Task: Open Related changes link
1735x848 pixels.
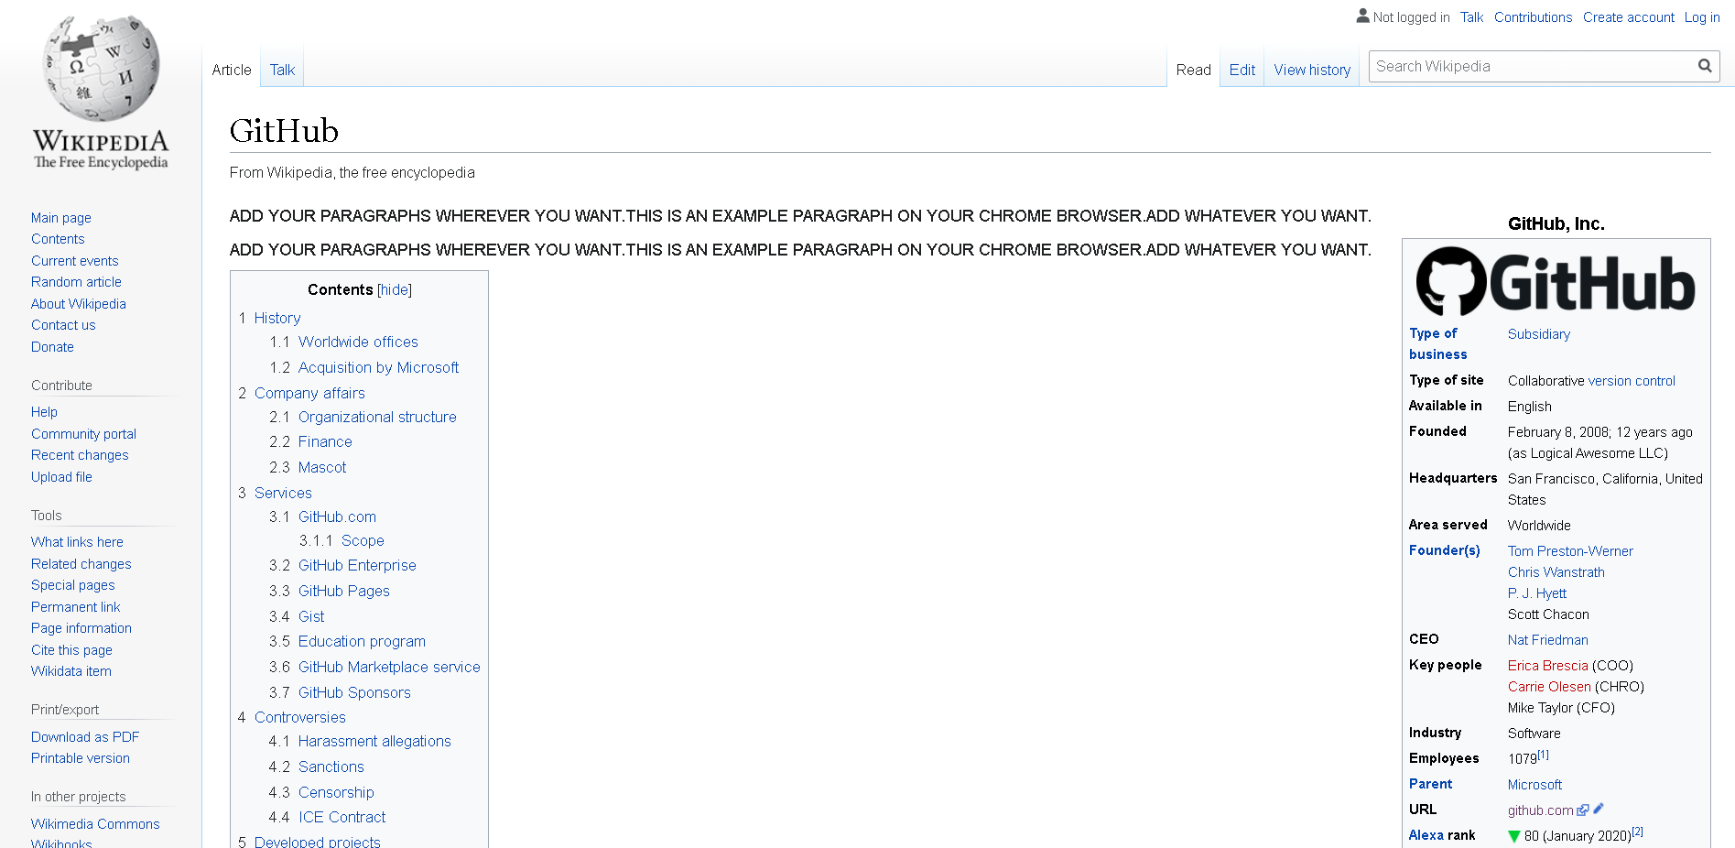Action: pos(81,564)
